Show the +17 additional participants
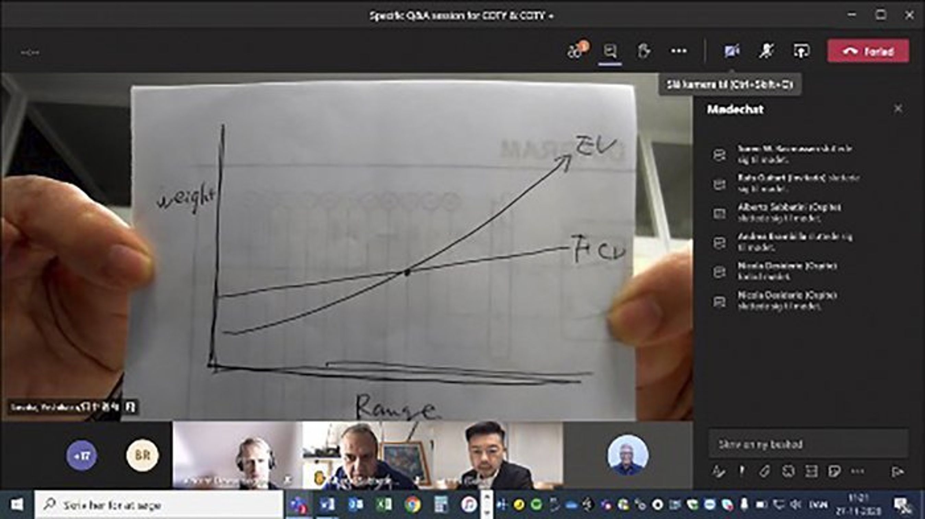The width and height of the screenshot is (925, 519). pyautogui.click(x=82, y=456)
